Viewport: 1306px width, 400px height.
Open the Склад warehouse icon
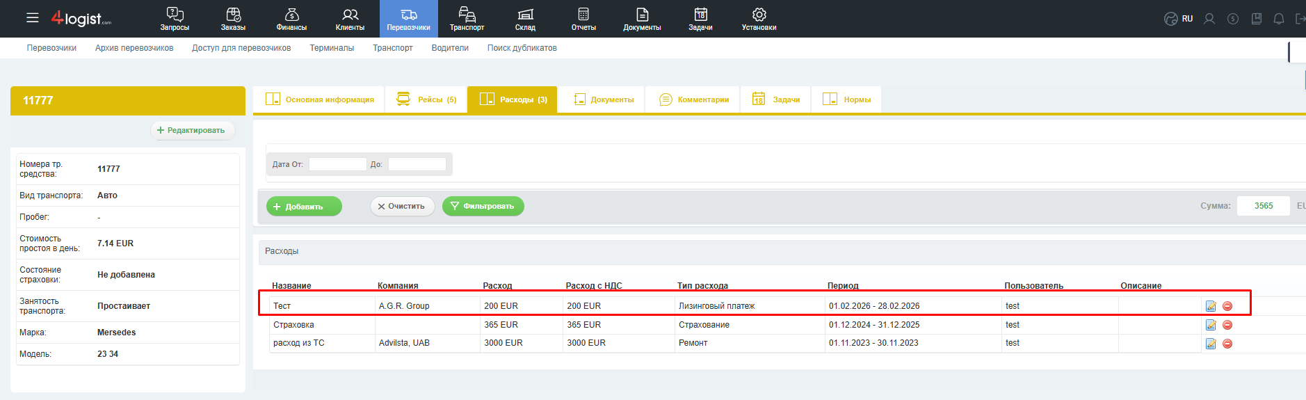pyautogui.click(x=525, y=15)
